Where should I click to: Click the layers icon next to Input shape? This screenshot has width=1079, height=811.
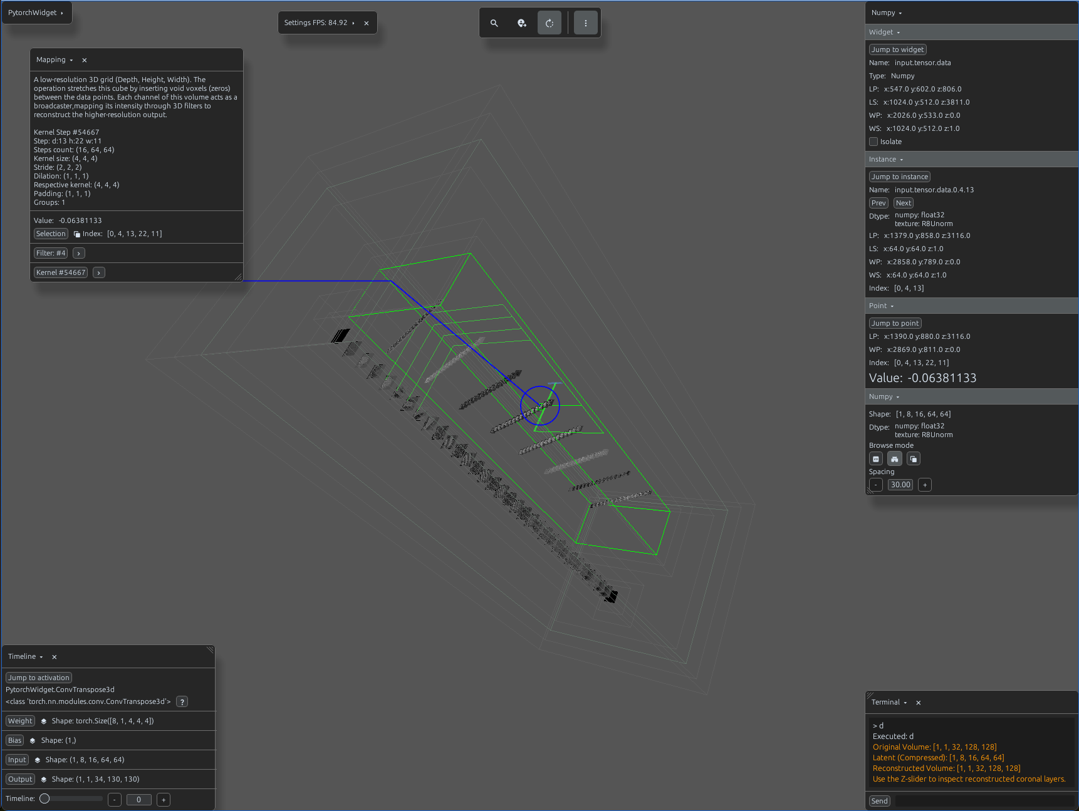point(38,760)
